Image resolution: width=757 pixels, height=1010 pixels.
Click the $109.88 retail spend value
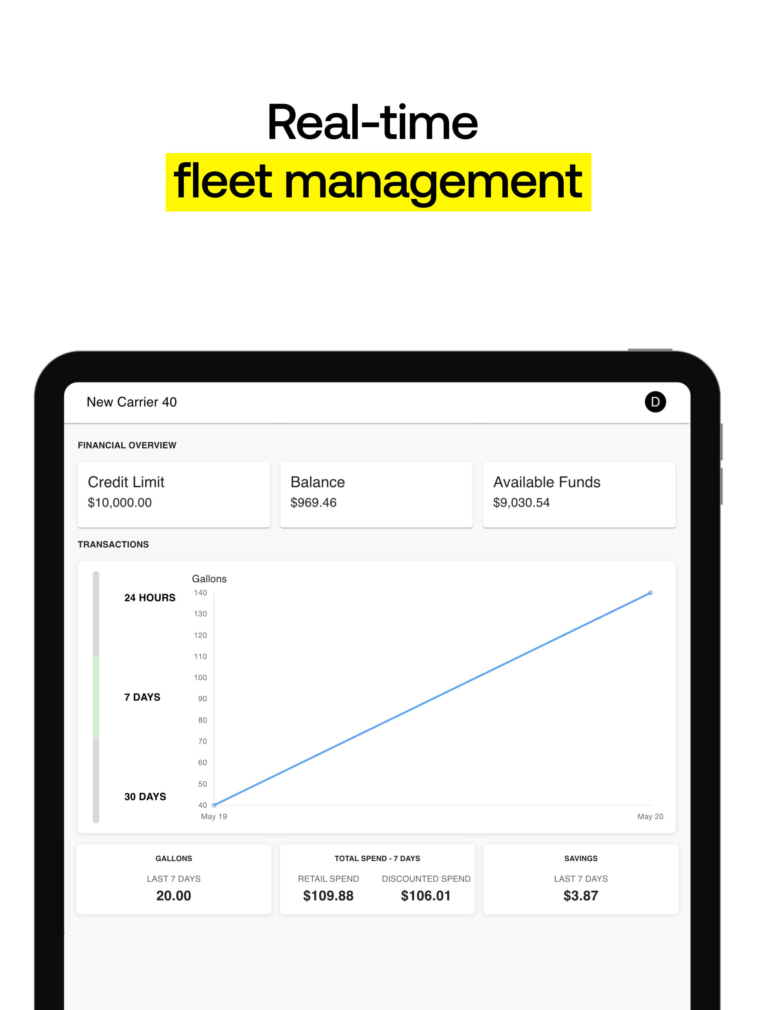(328, 896)
